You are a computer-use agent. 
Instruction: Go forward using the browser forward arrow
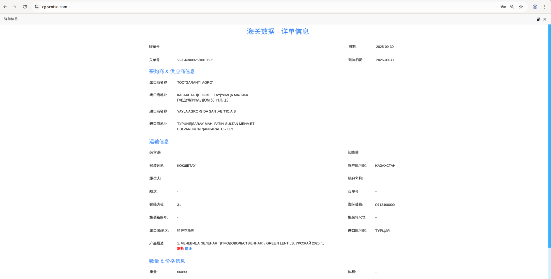15,7
